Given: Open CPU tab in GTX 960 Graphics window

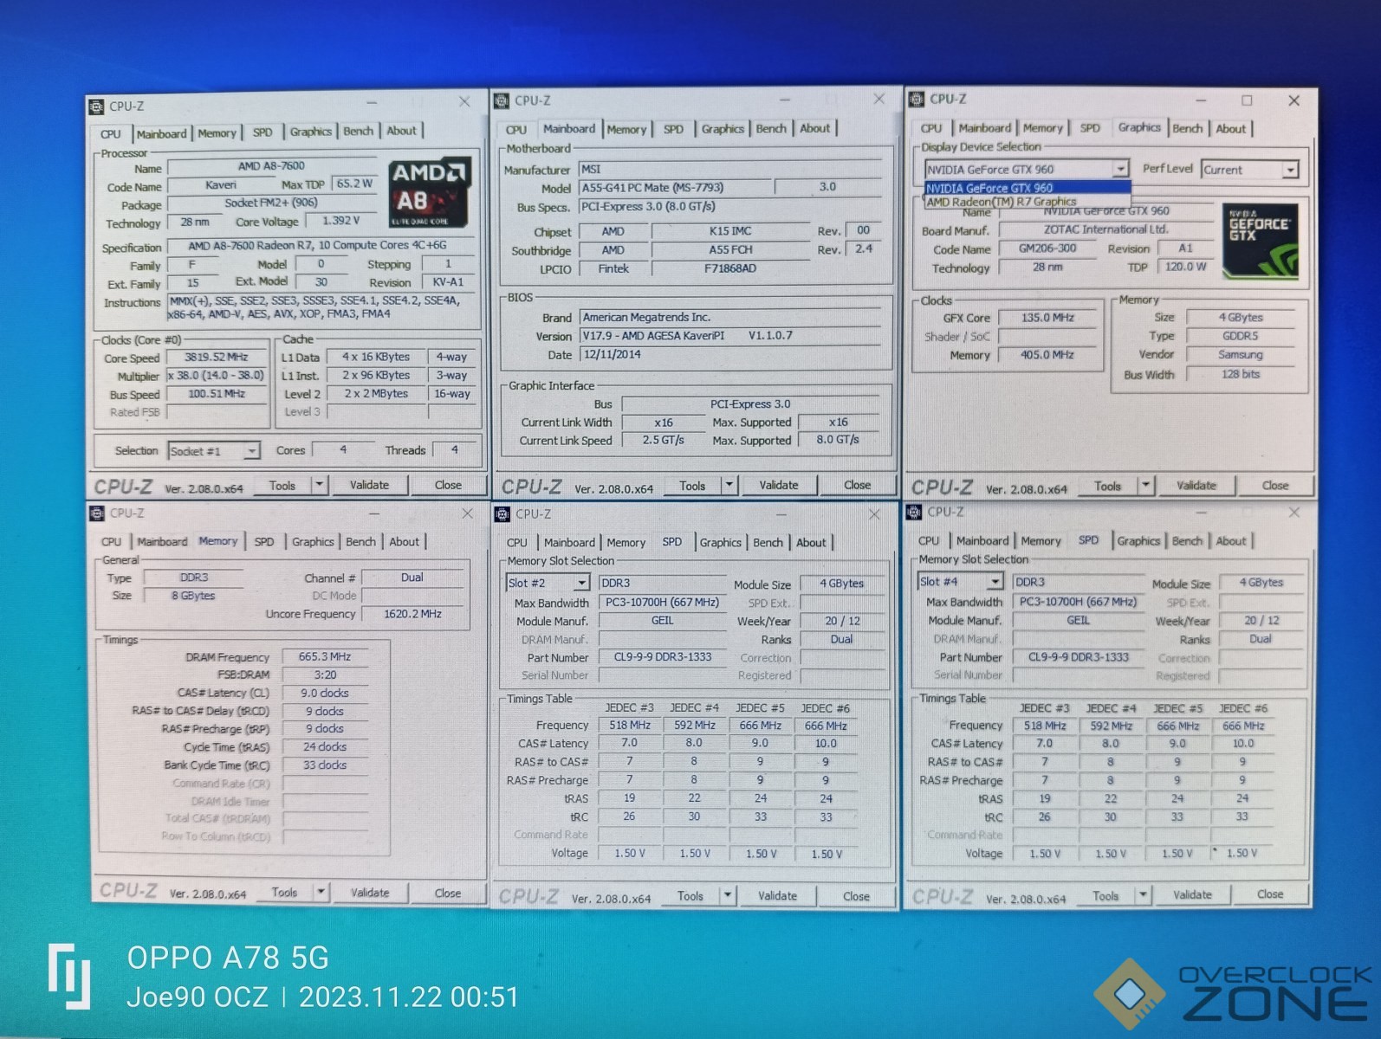Looking at the screenshot, I should coord(931,128).
